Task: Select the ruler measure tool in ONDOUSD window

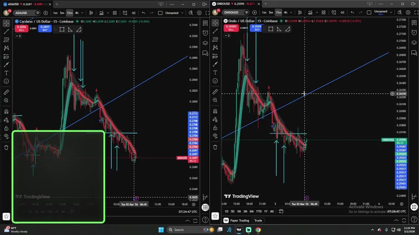Action: (215, 92)
